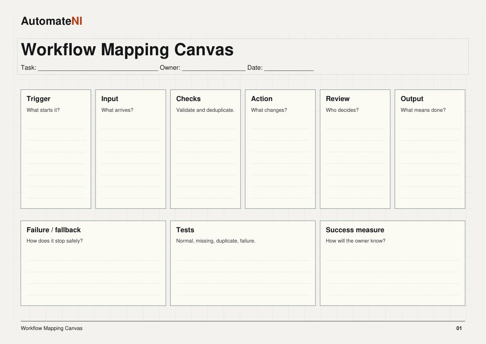The width and height of the screenshot is (486, 344).
Task: Select the Review box heading
Action: coord(338,99)
